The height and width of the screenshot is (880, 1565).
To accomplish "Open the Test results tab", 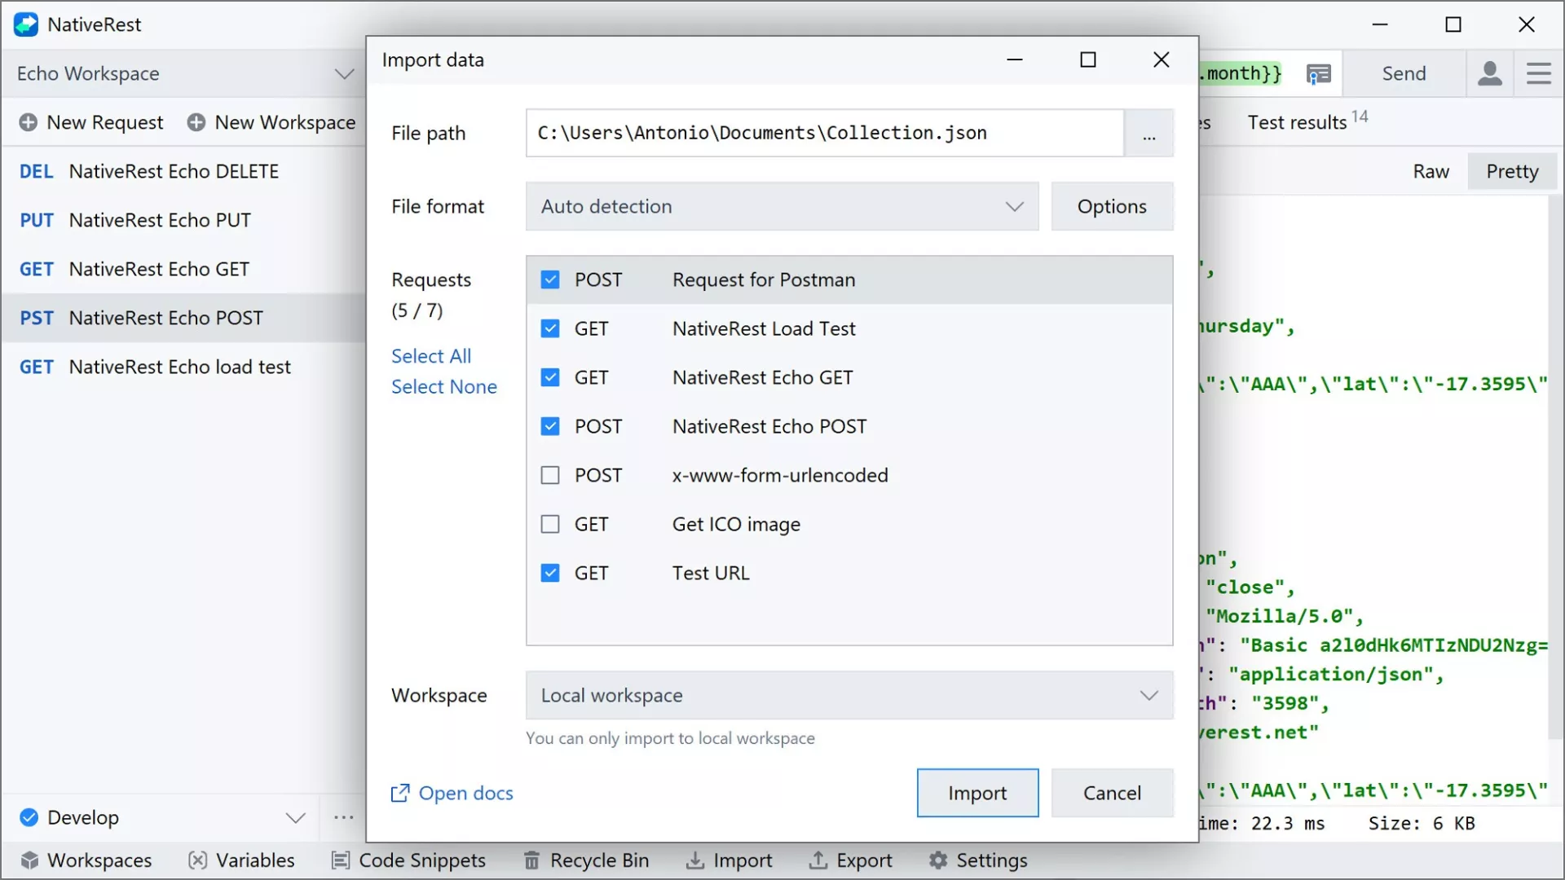I will coord(1297,123).
